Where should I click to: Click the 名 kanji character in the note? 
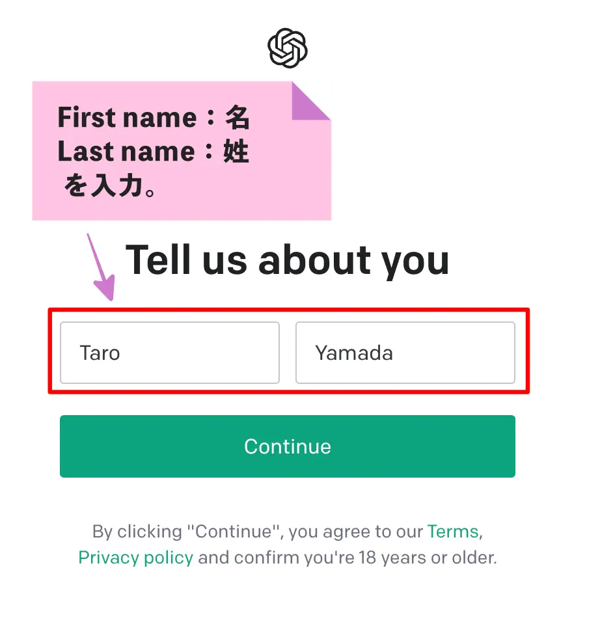[238, 117]
